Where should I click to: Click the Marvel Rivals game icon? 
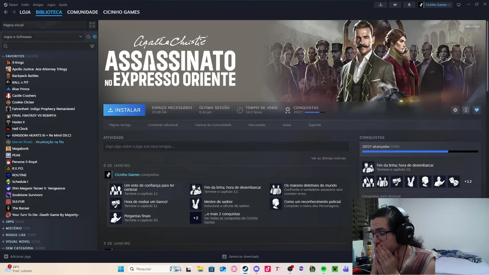(8, 142)
